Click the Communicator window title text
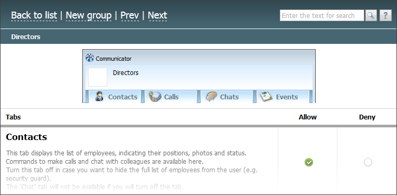The height and width of the screenshot is (195, 397). tap(114, 59)
